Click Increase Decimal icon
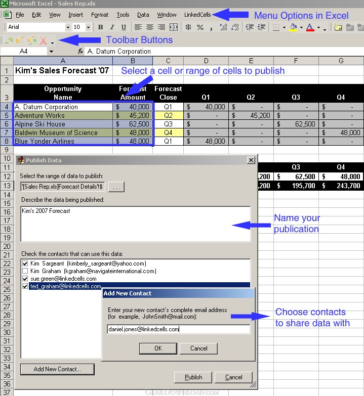Viewport: 364px width, 396px height. [223, 27]
